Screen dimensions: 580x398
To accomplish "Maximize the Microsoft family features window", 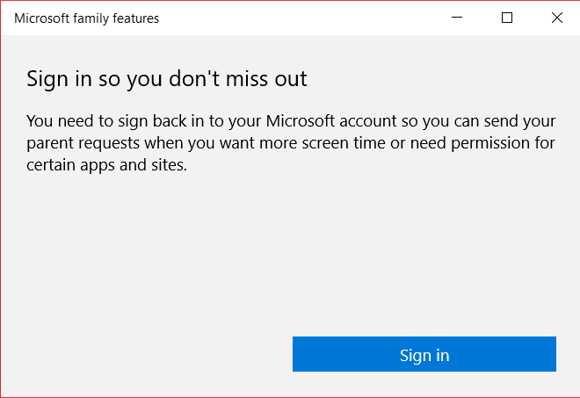I will pos(506,18).
